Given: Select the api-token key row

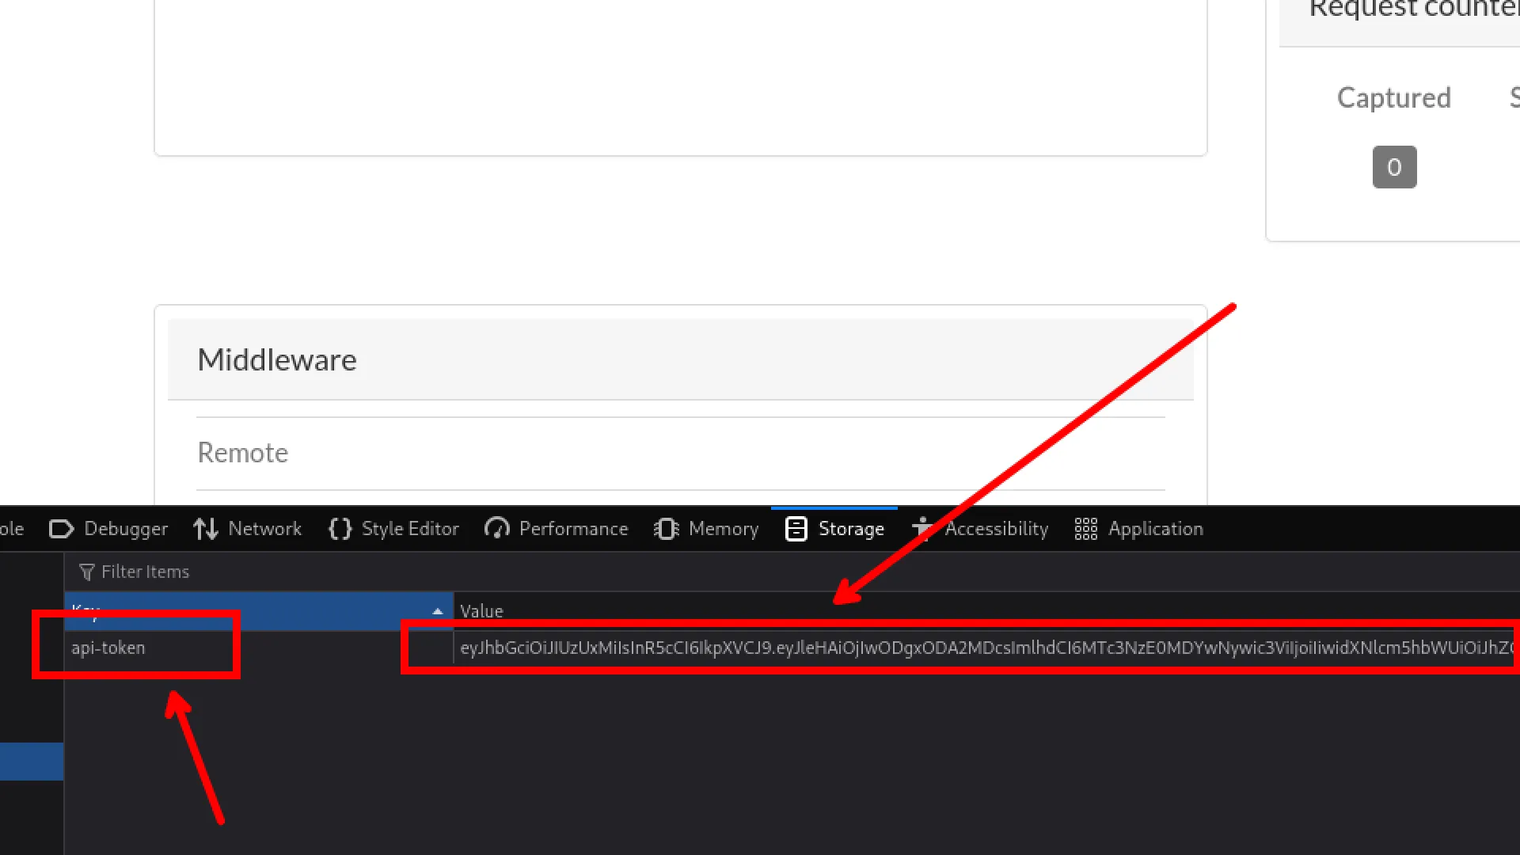Looking at the screenshot, I should click(x=259, y=648).
